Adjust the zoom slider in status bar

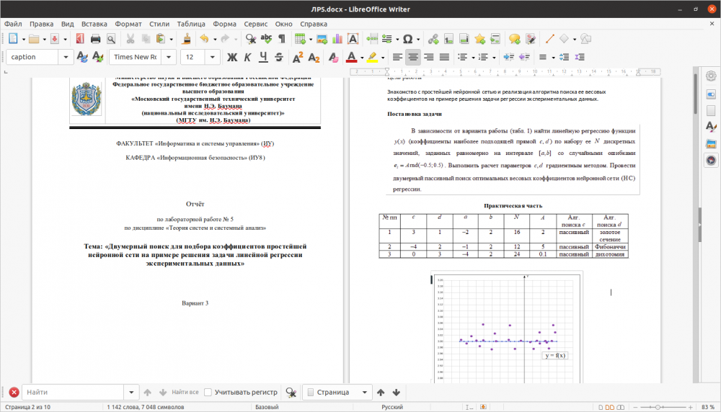658,407
